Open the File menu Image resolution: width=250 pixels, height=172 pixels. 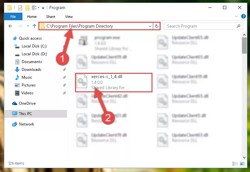pos(13,17)
